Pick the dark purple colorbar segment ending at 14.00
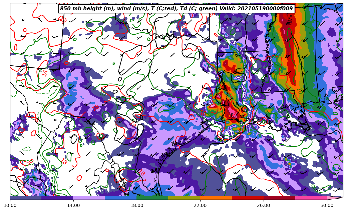Screen dimensions: 346x211 57,198
